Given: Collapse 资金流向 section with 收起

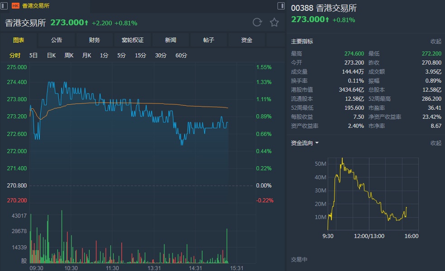Looking at the screenshot, I should [436, 143].
